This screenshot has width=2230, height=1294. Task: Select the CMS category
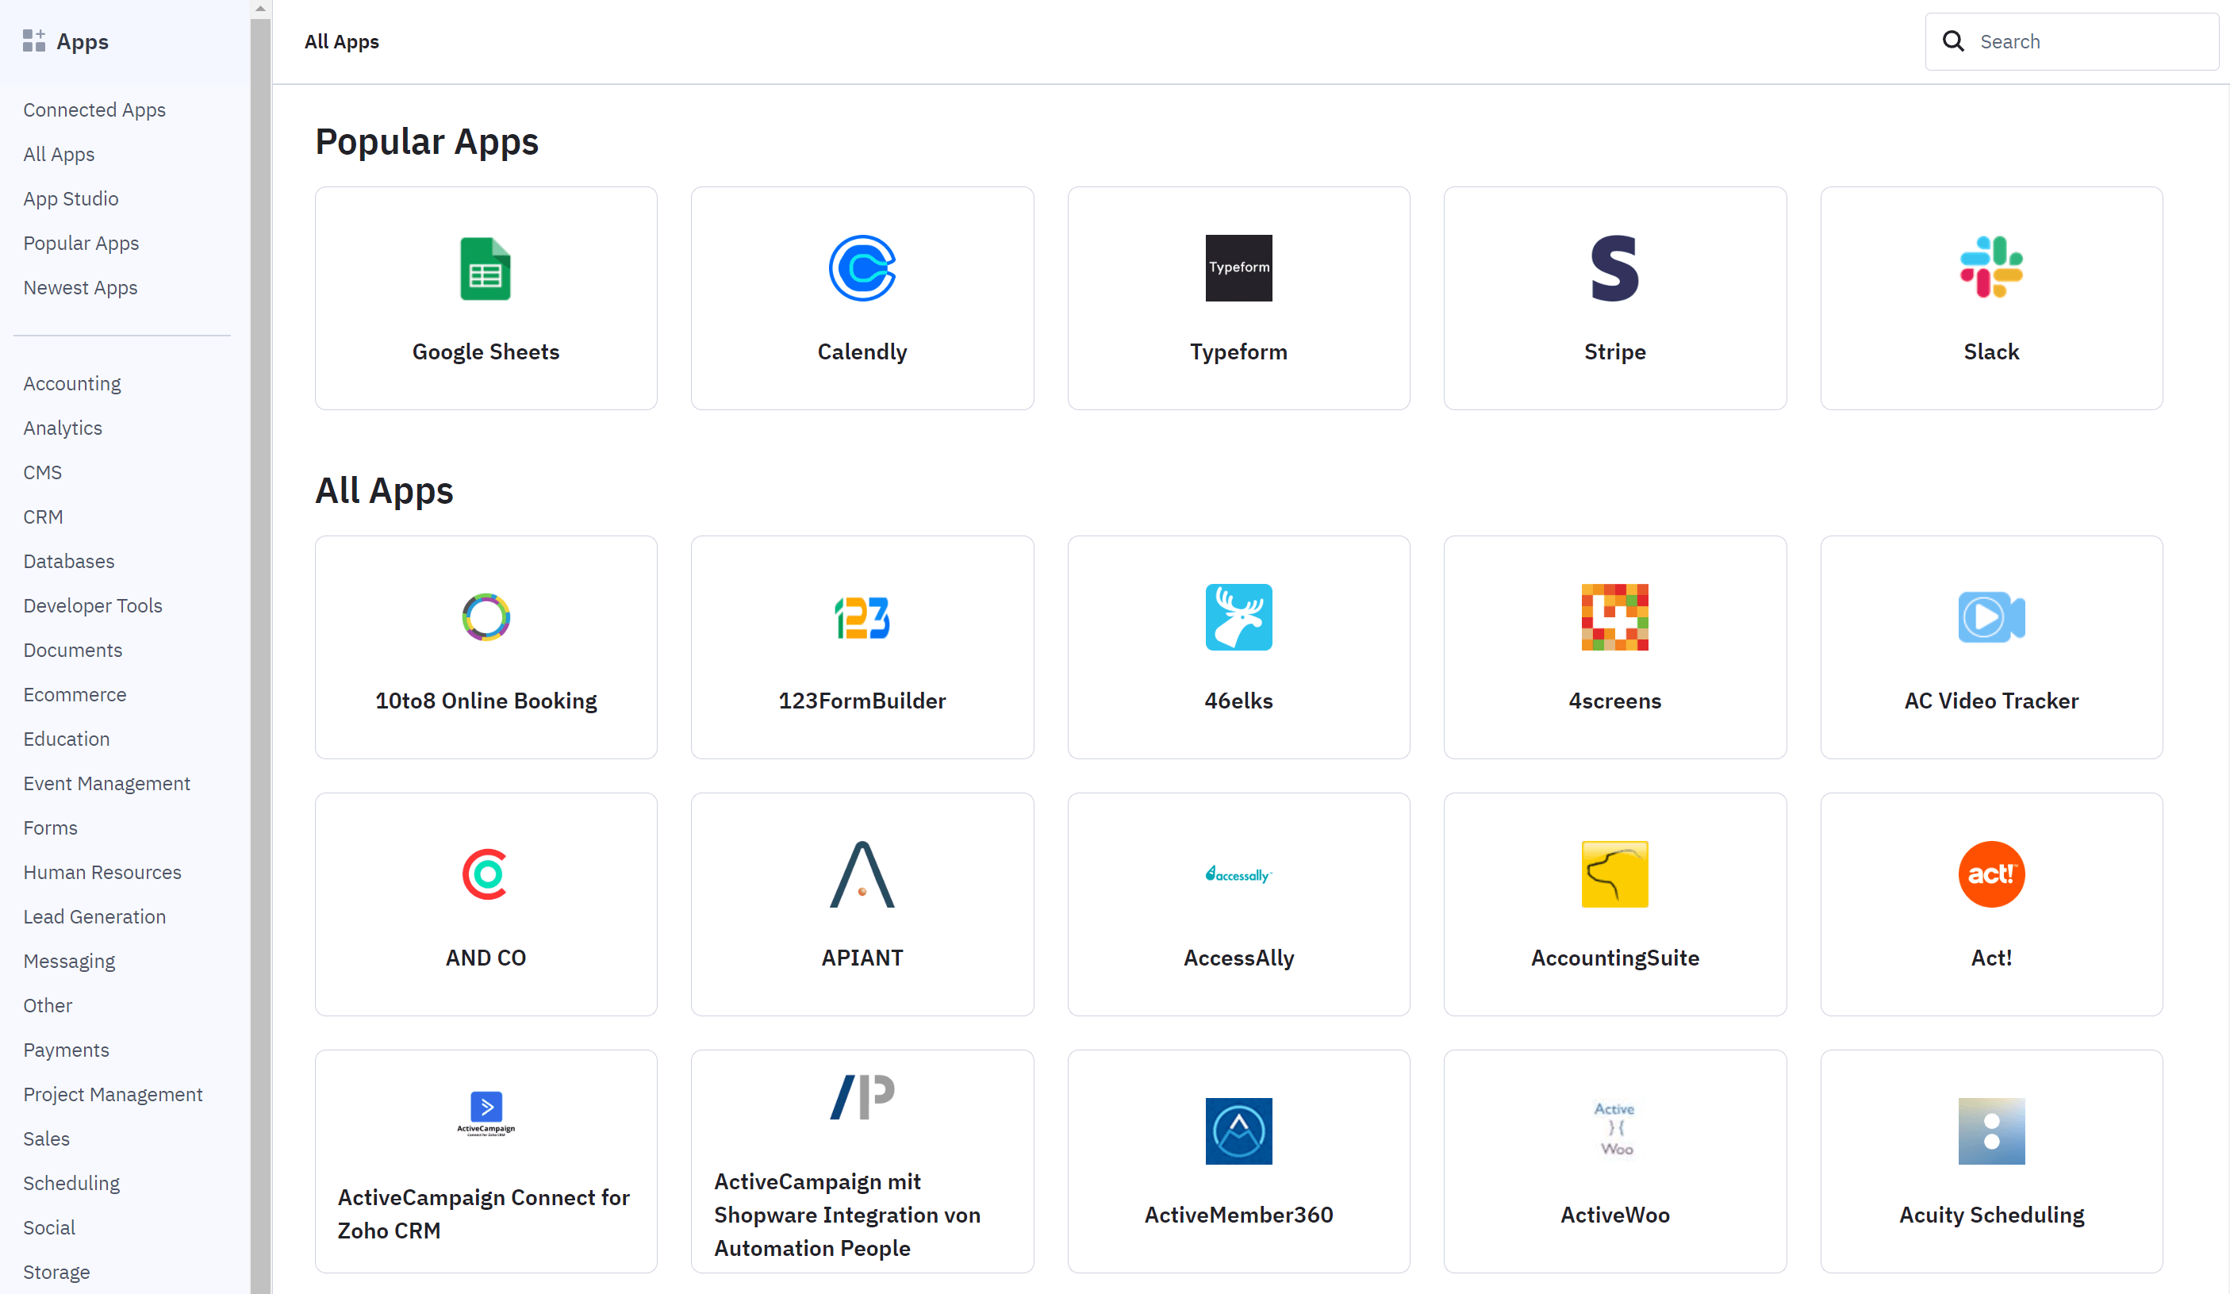(43, 472)
